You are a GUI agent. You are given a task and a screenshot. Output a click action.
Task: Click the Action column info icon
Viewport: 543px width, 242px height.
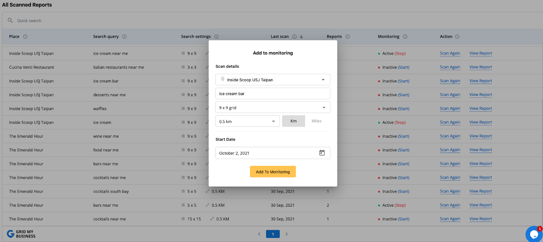(x=457, y=37)
